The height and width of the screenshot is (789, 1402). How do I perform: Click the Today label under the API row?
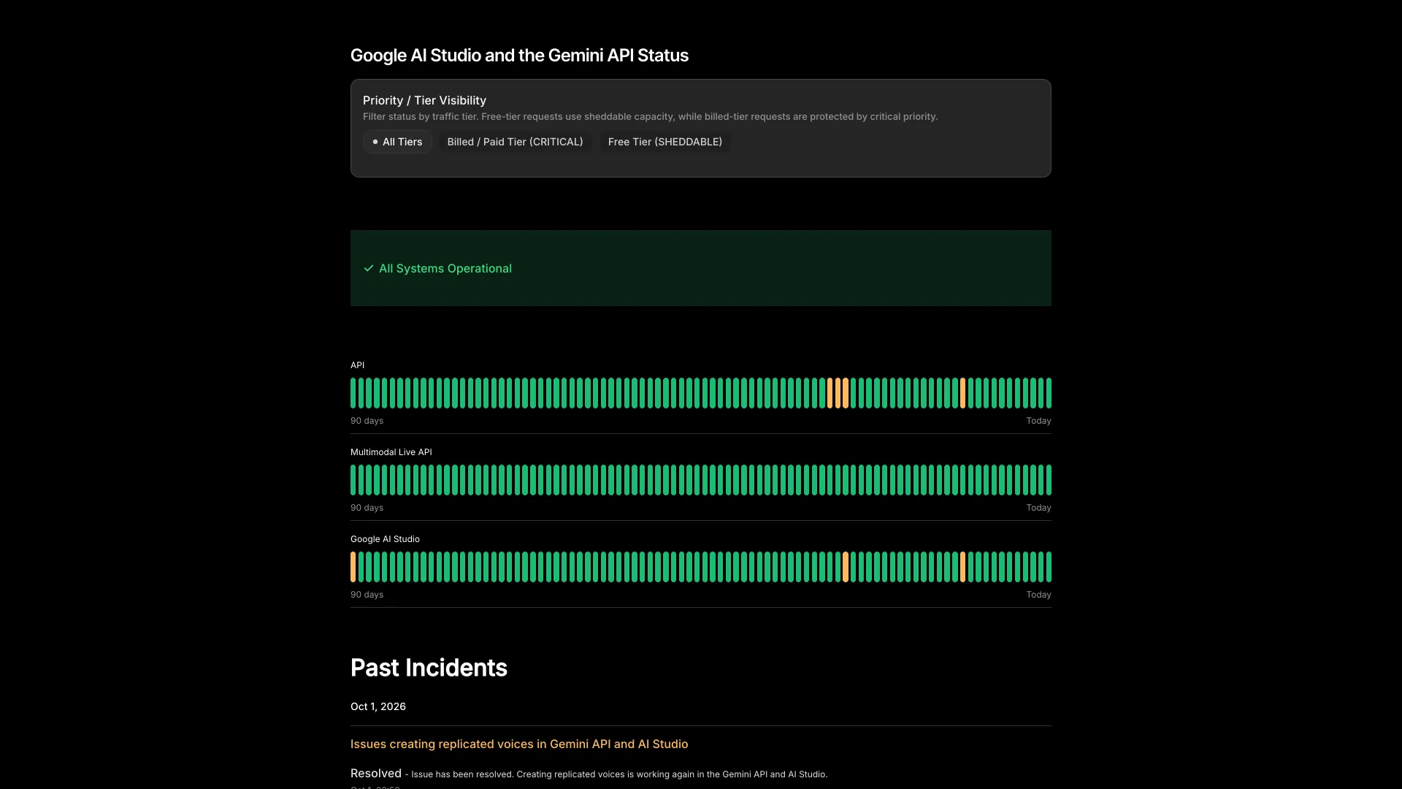click(x=1038, y=421)
